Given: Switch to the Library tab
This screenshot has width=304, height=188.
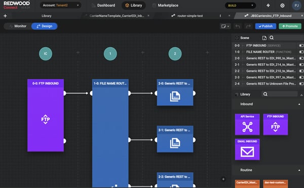Looking at the screenshot, I should click(46, 16).
